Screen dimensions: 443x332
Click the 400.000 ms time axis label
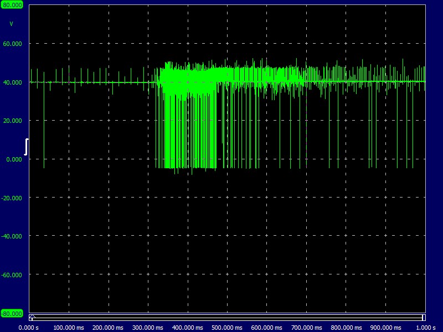pyautogui.click(x=188, y=328)
